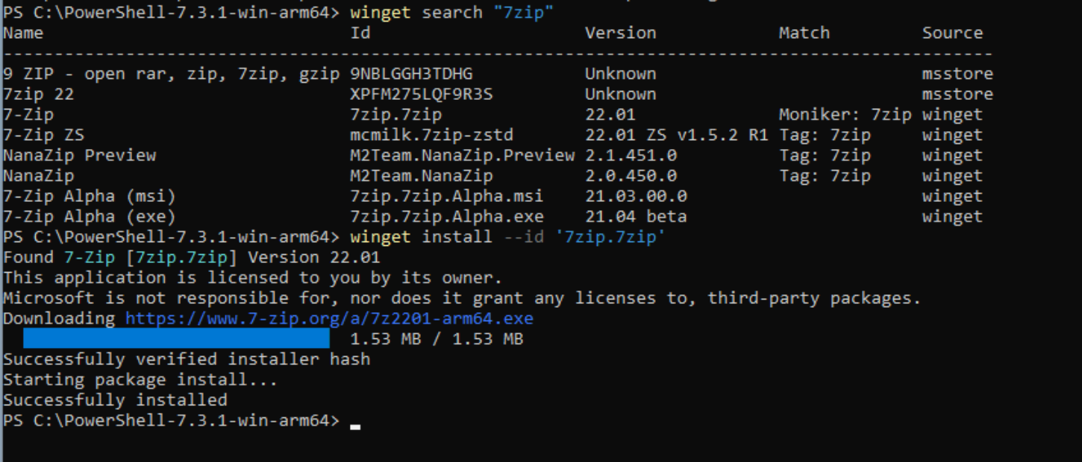Viewport: 1082px width, 462px height.
Task: Click the blue download progress bar
Action: click(x=176, y=339)
